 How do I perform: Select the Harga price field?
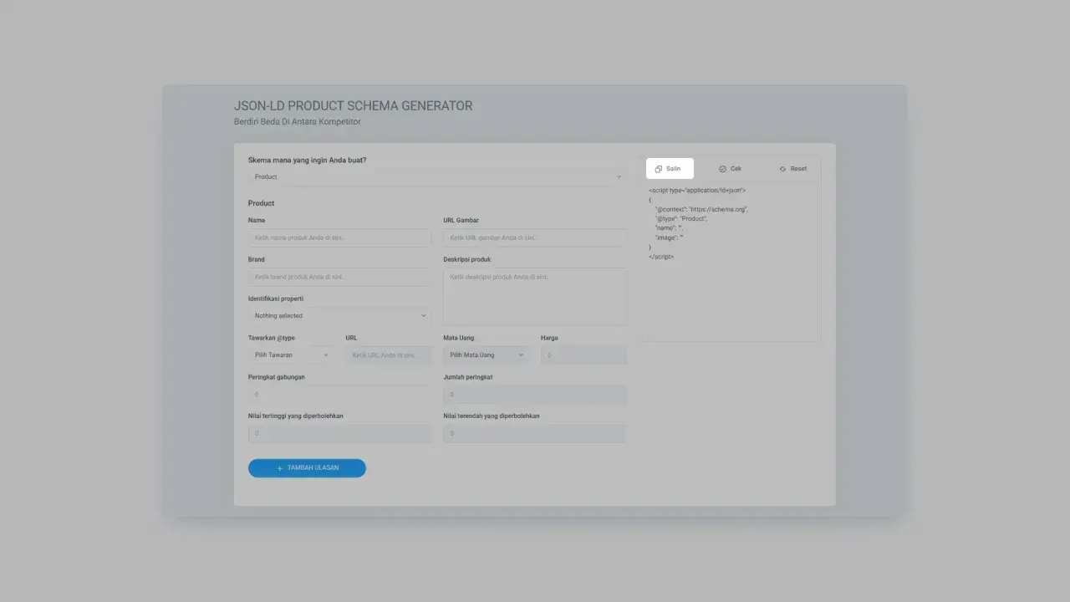pos(583,355)
